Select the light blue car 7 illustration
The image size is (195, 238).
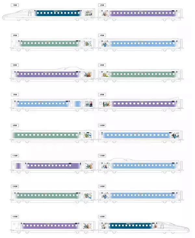(x=87, y=104)
